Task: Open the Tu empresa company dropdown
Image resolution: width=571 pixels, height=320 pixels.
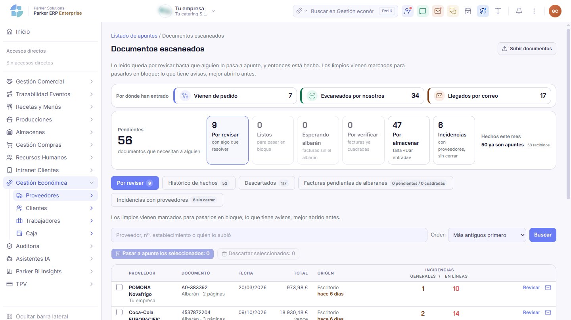Action: [186, 11]
